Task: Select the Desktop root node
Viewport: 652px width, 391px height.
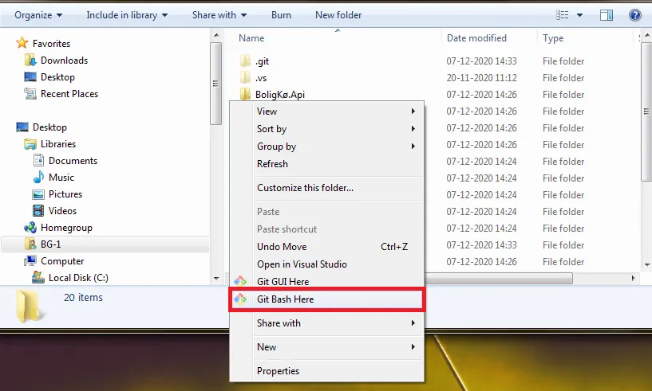Action: click(x=49, y=127)
